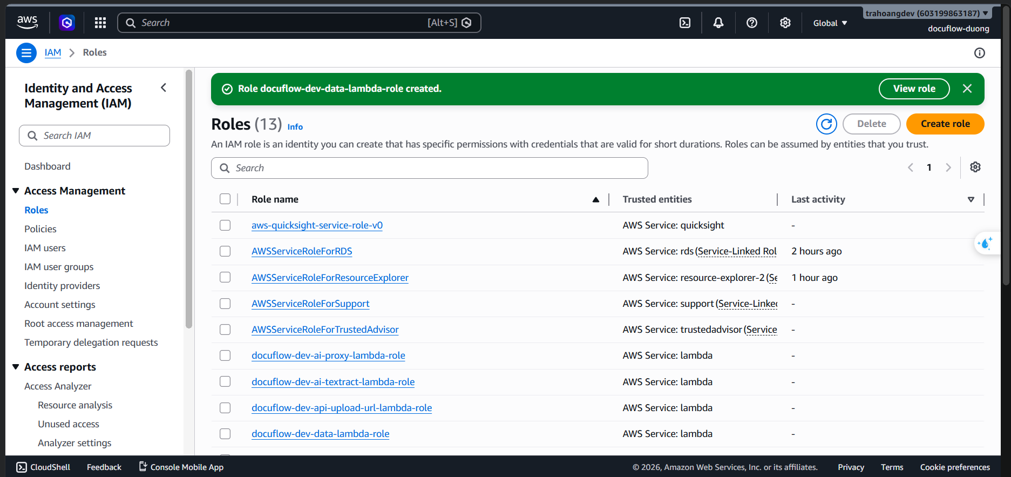1011x477 pixels.
Task: Click the sidebar vertical scrollbar
Action: tap(189, 199)
